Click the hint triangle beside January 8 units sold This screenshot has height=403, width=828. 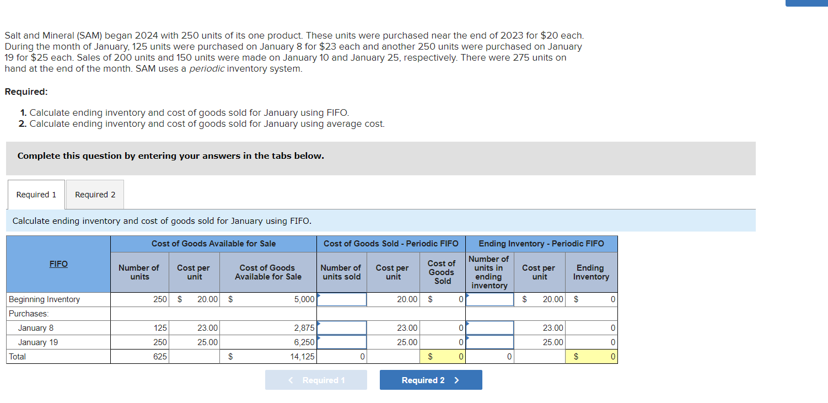[x=319, y=324]
